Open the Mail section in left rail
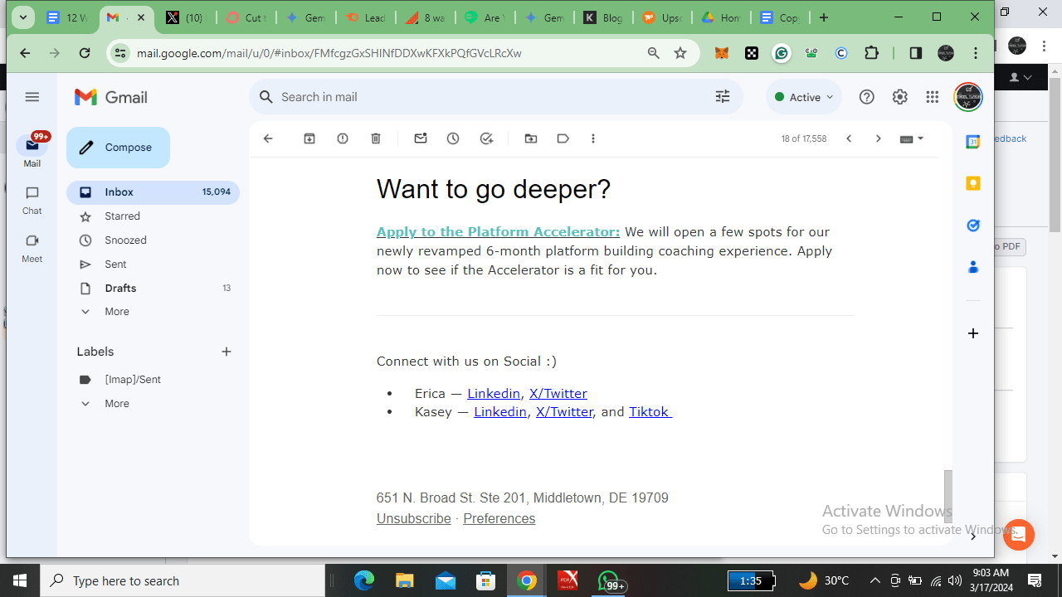1062x597 pixels. click(x=32, y=151)
